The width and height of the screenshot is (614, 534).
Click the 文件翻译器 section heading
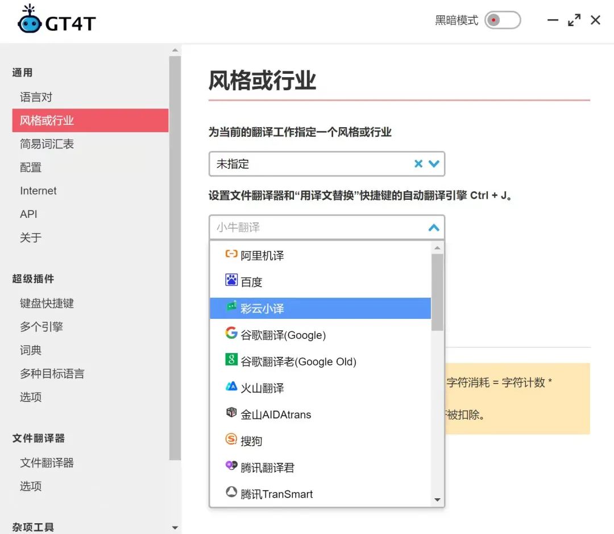[x=39, y=438]
